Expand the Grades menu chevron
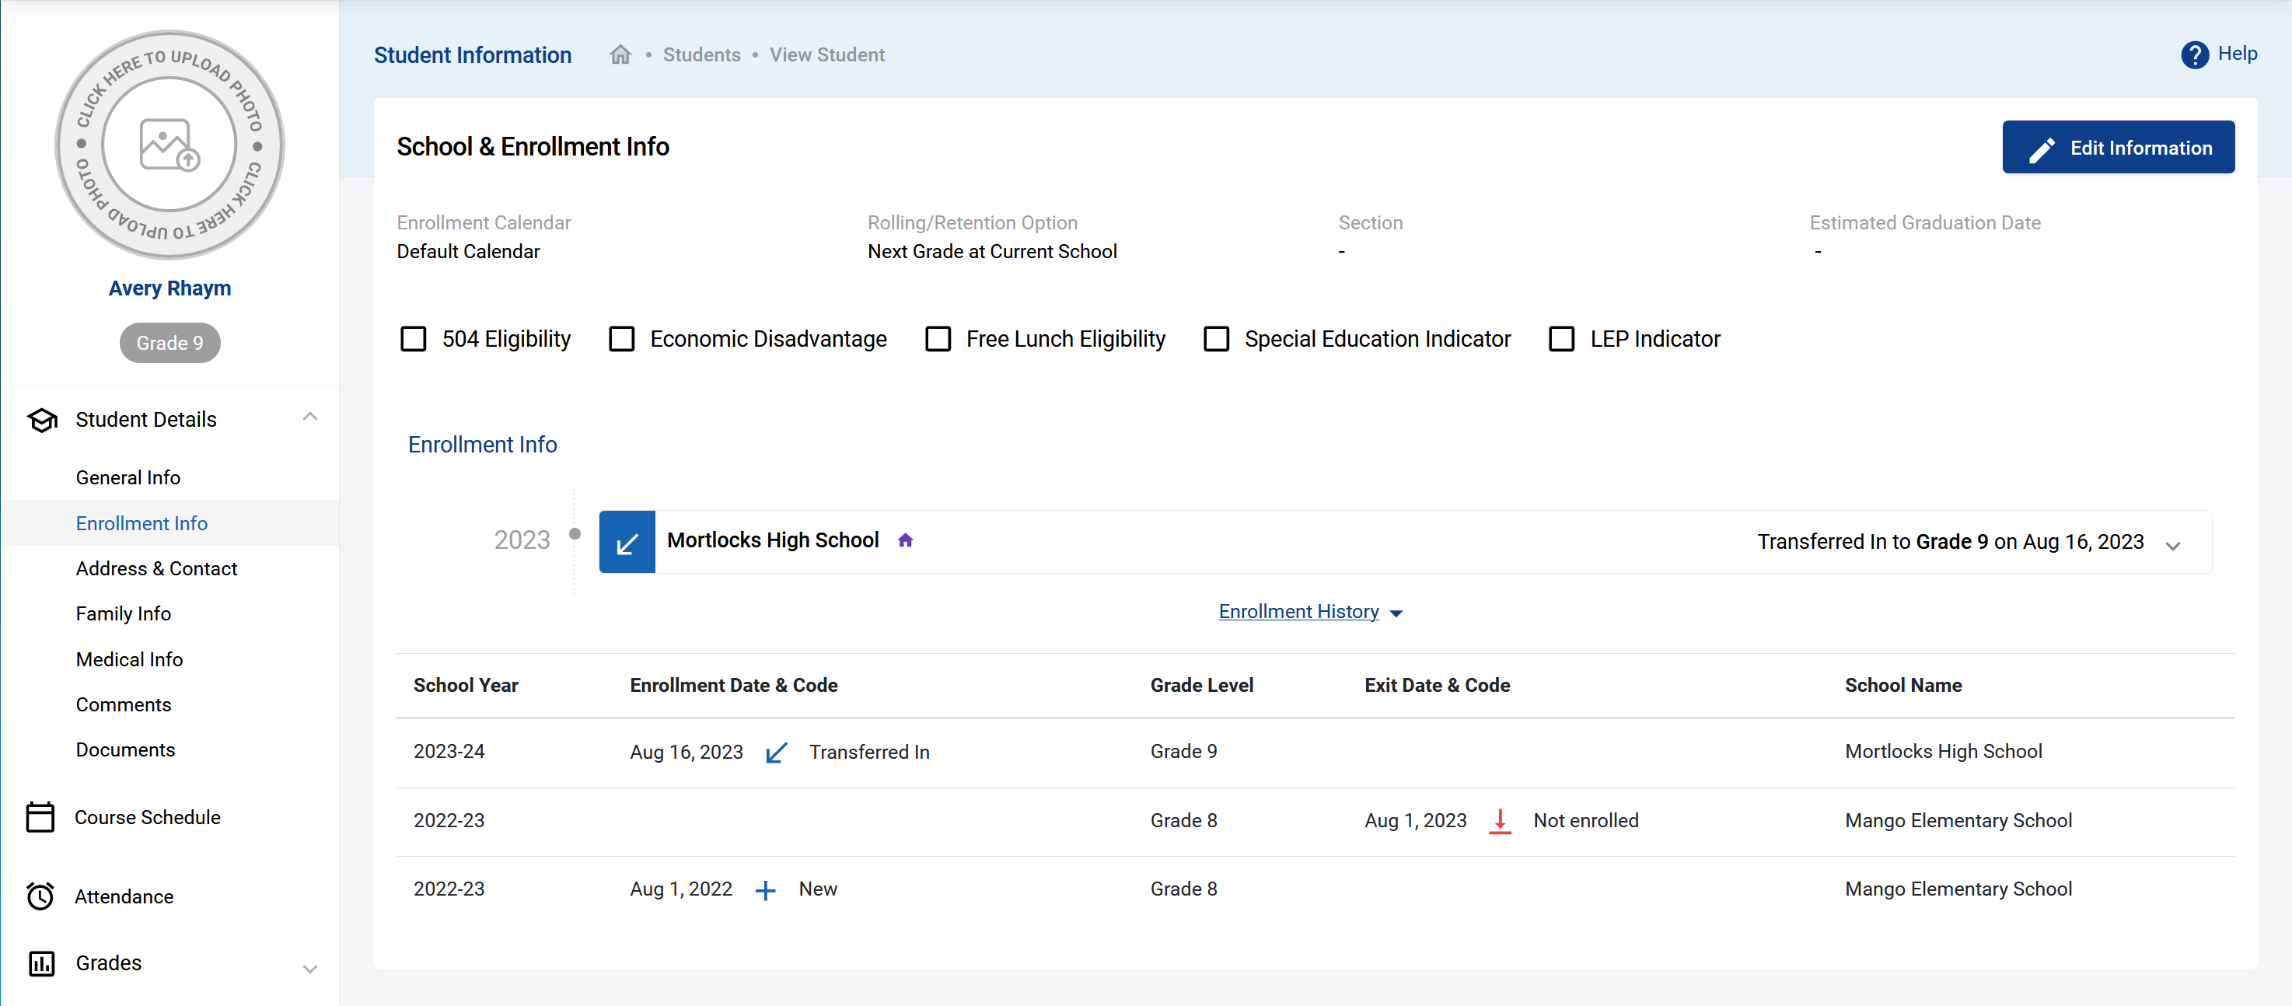Viewport: 2292px width, 1006px height. coord(309,969)
